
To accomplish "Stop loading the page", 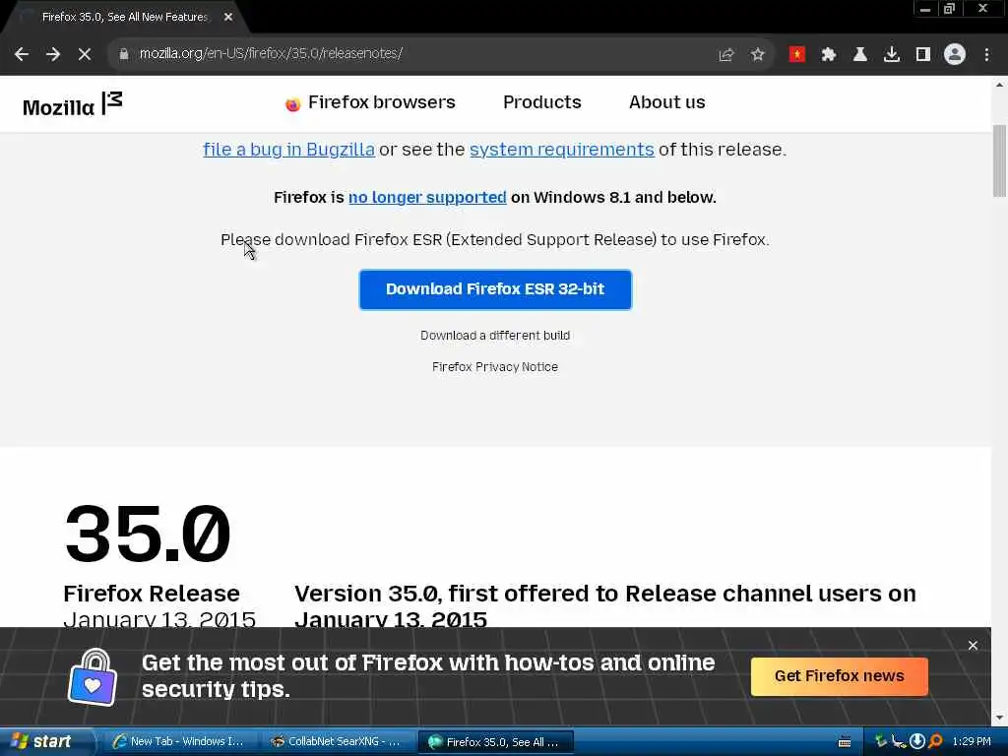I will tap(85, 54).
